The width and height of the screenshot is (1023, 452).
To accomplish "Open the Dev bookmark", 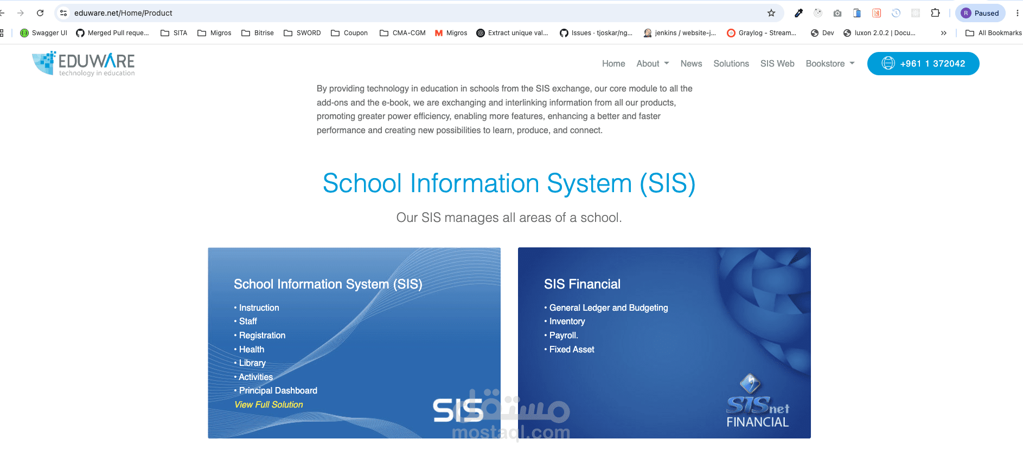I will (822, 33).
